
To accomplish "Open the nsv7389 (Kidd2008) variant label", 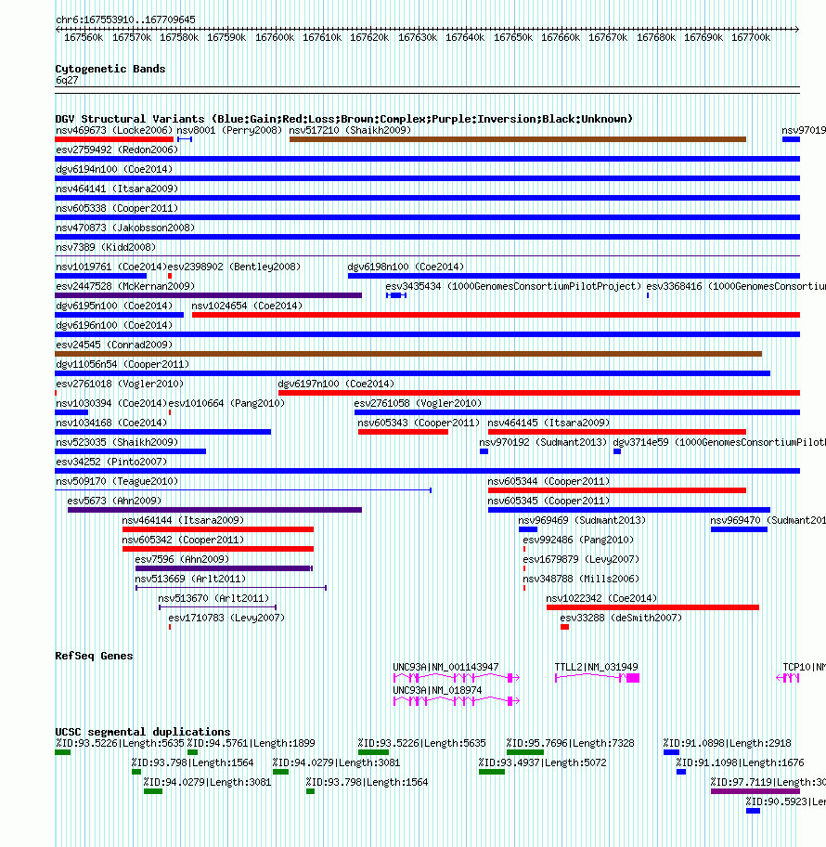I will [106, 247].
